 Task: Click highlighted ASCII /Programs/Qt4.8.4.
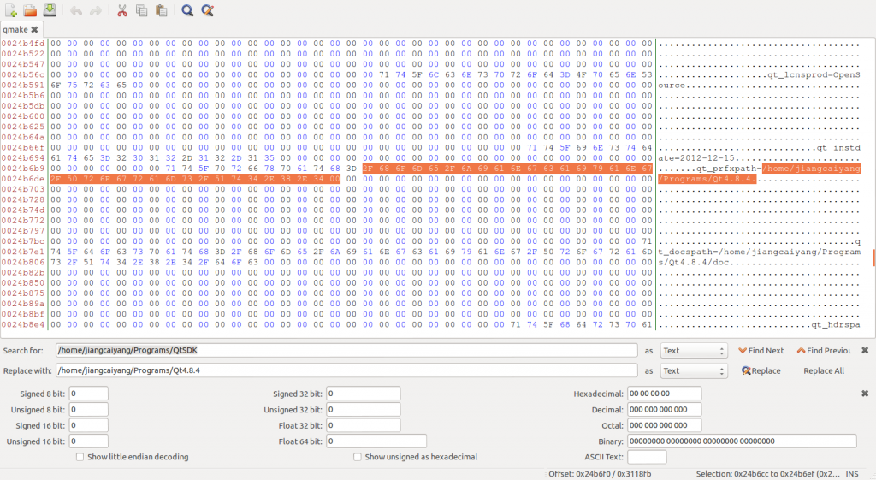tap(707, 179)
